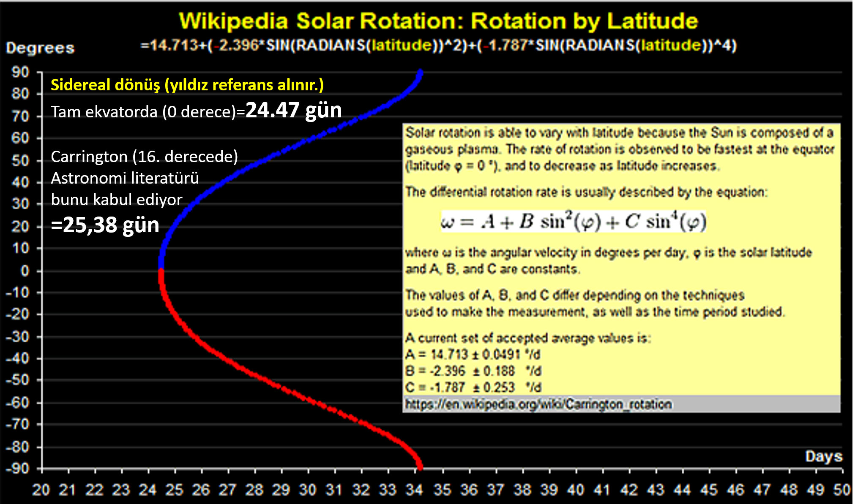Click the red curve bottom point at -90 degrees

click(x=420, y=467)
